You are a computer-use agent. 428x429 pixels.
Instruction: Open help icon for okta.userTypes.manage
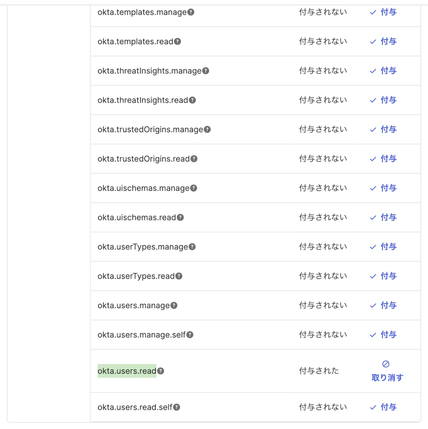coord(192,246)
